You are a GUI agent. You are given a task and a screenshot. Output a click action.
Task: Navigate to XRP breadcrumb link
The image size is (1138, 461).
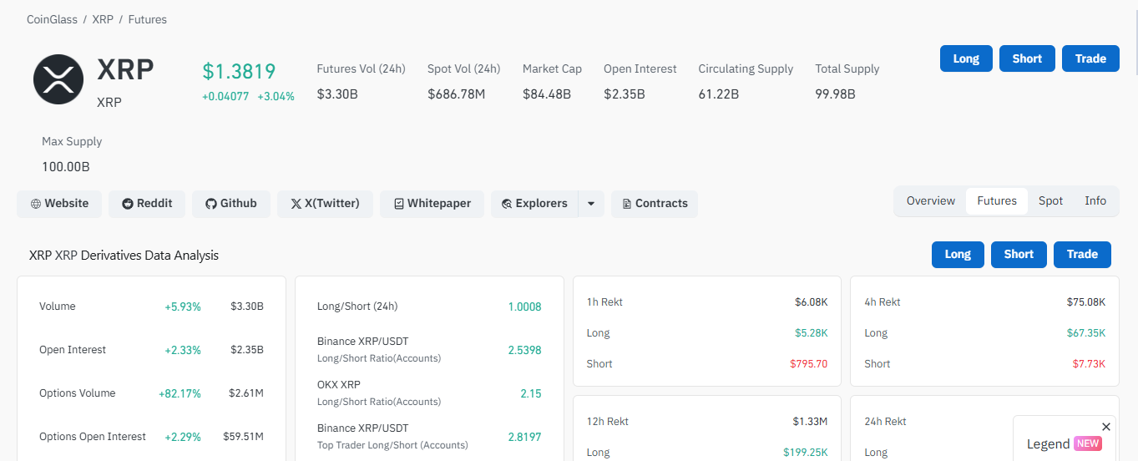click(x=103, y=19)
